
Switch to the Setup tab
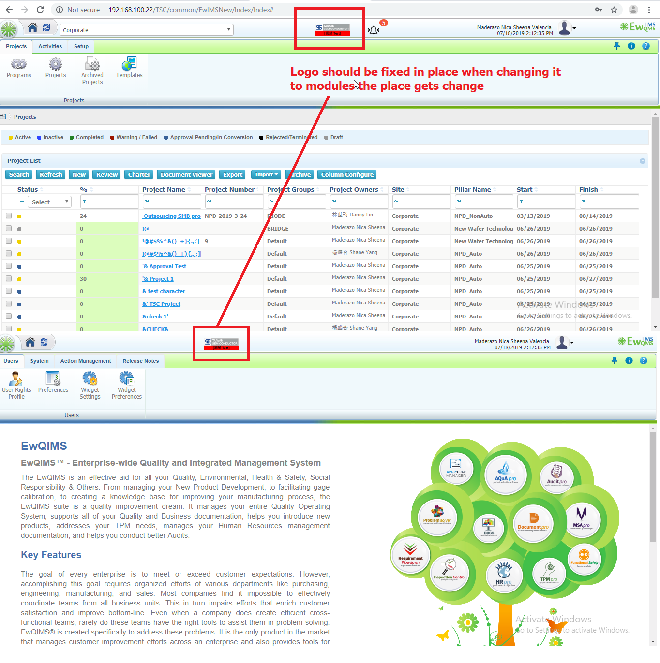click(x=81, y=47)
